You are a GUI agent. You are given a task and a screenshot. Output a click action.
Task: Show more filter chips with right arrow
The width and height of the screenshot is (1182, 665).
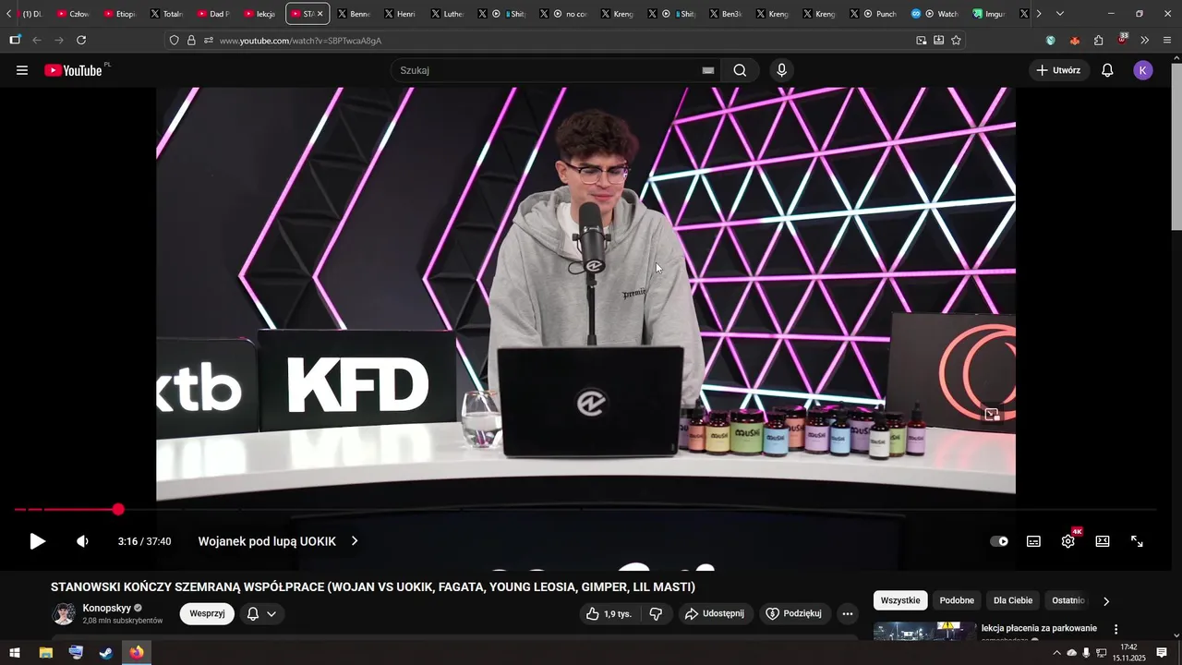1106,601
